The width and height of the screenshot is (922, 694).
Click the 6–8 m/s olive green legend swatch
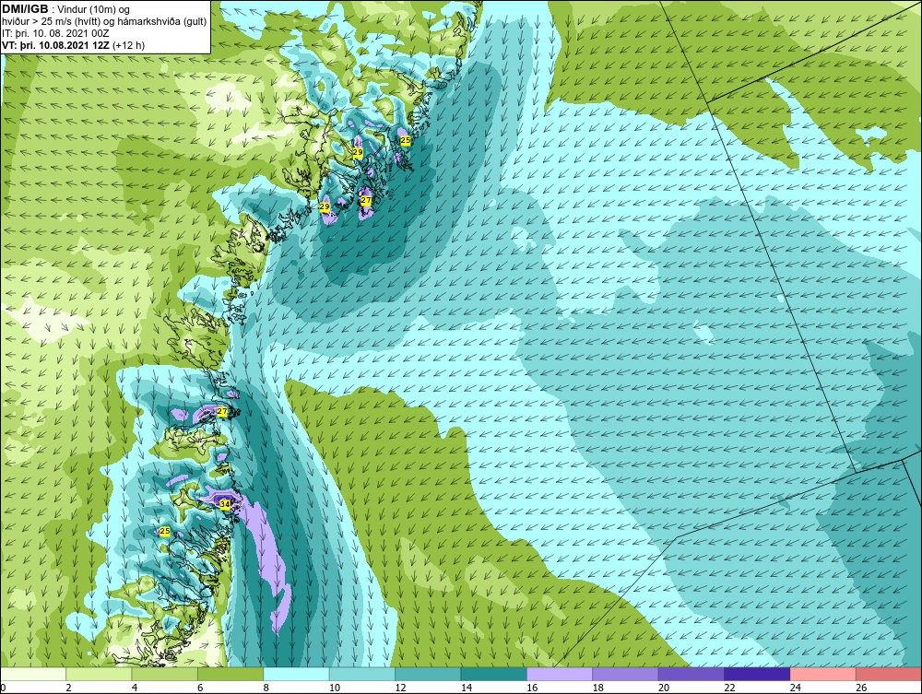point(230,674)
